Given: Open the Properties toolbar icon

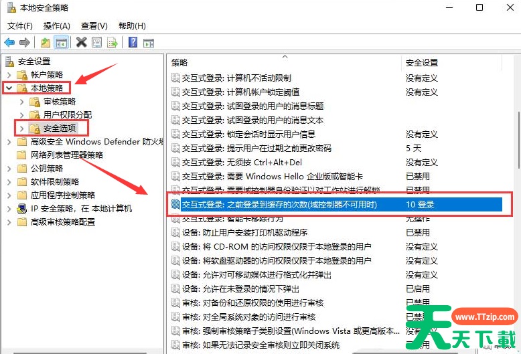Looking at the screenshot, I should [97, 42].
